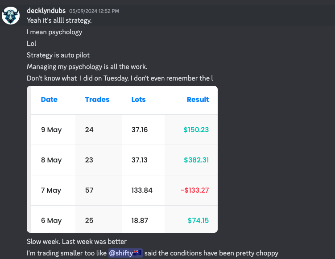Click "Managing my psychology is all the work" message

pos(87,67)
